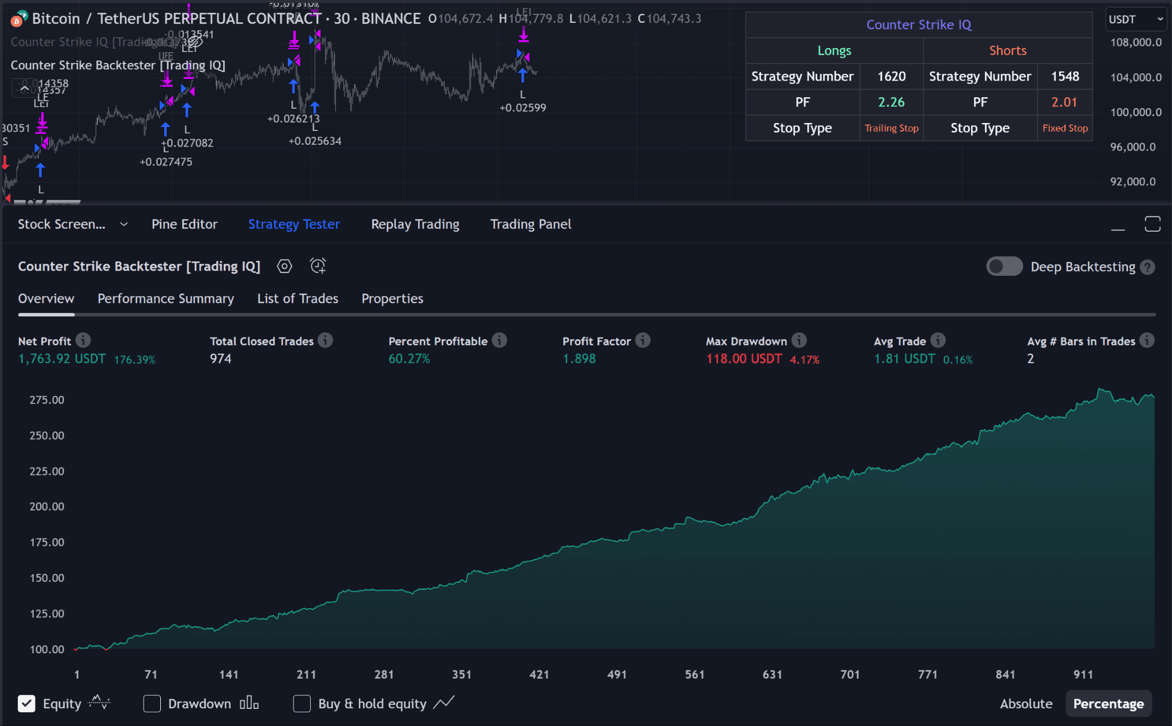The width and height of the screenshot is (1172, 726).
Task: Click equity chart x-axis label 491
Action: (x=617, y=675)
